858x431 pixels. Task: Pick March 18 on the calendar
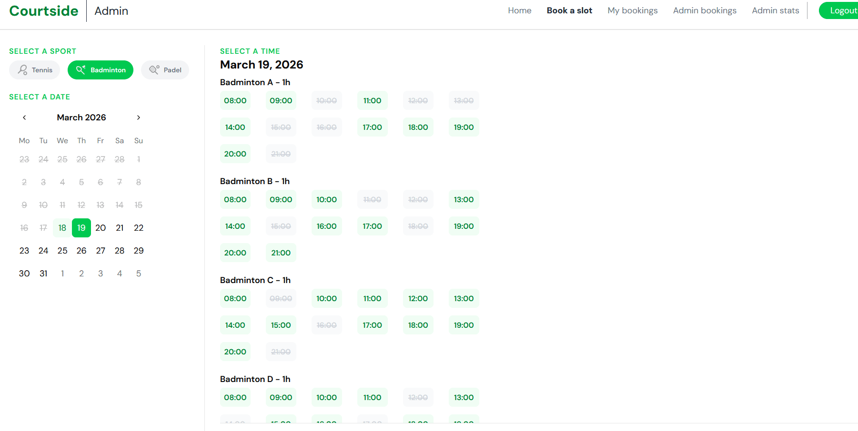tap(62, 228)
